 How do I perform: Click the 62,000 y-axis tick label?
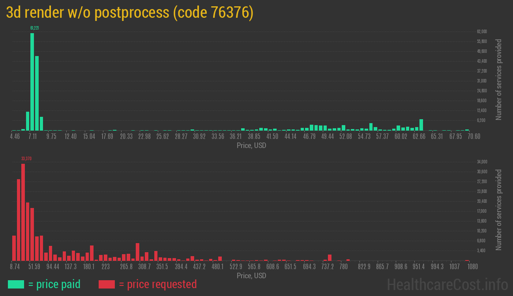point(481,32)
